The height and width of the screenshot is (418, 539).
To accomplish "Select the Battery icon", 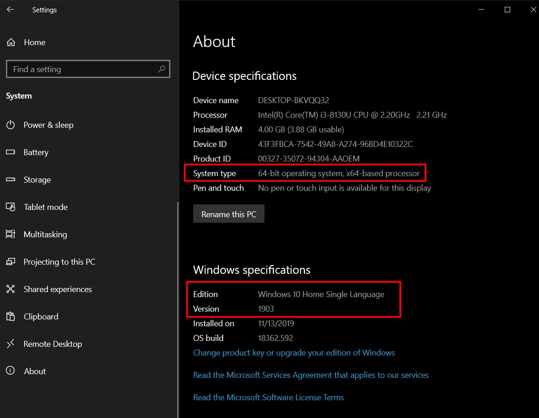I will click(x=11, y=152).
